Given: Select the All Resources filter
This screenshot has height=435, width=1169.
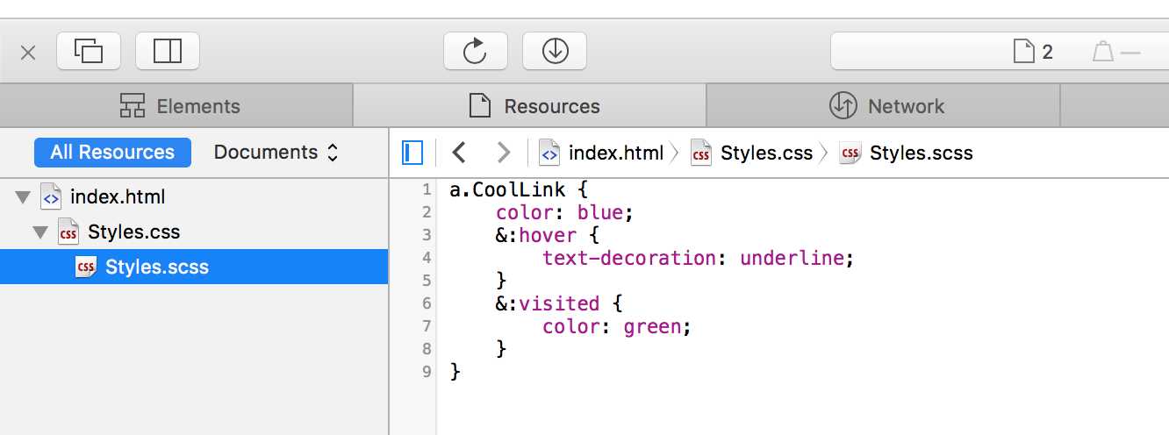Looking at the screenshot, I should (x=112, y=152).
